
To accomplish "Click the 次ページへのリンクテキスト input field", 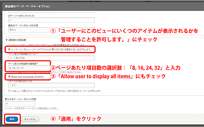I will [x=51, y=20].
